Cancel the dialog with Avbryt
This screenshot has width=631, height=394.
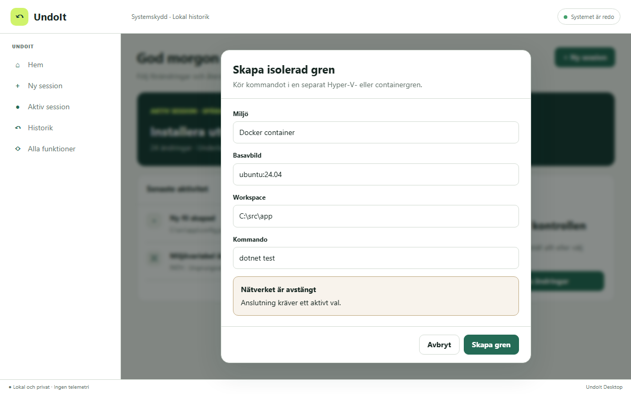(x=439, y=345)
